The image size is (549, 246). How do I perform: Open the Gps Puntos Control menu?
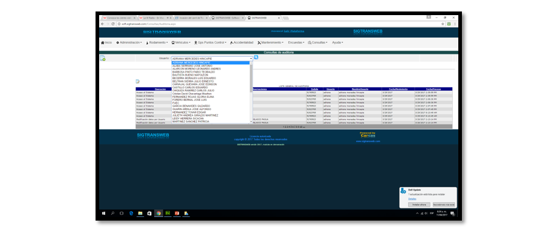210,43
